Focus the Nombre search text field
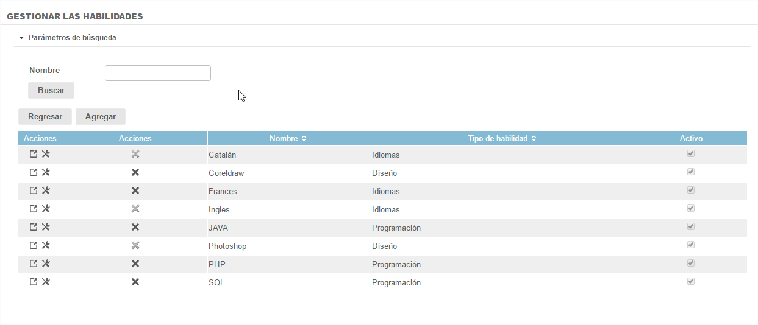The height and width of the screenshot is (325, 758). (x=158, y=73)
